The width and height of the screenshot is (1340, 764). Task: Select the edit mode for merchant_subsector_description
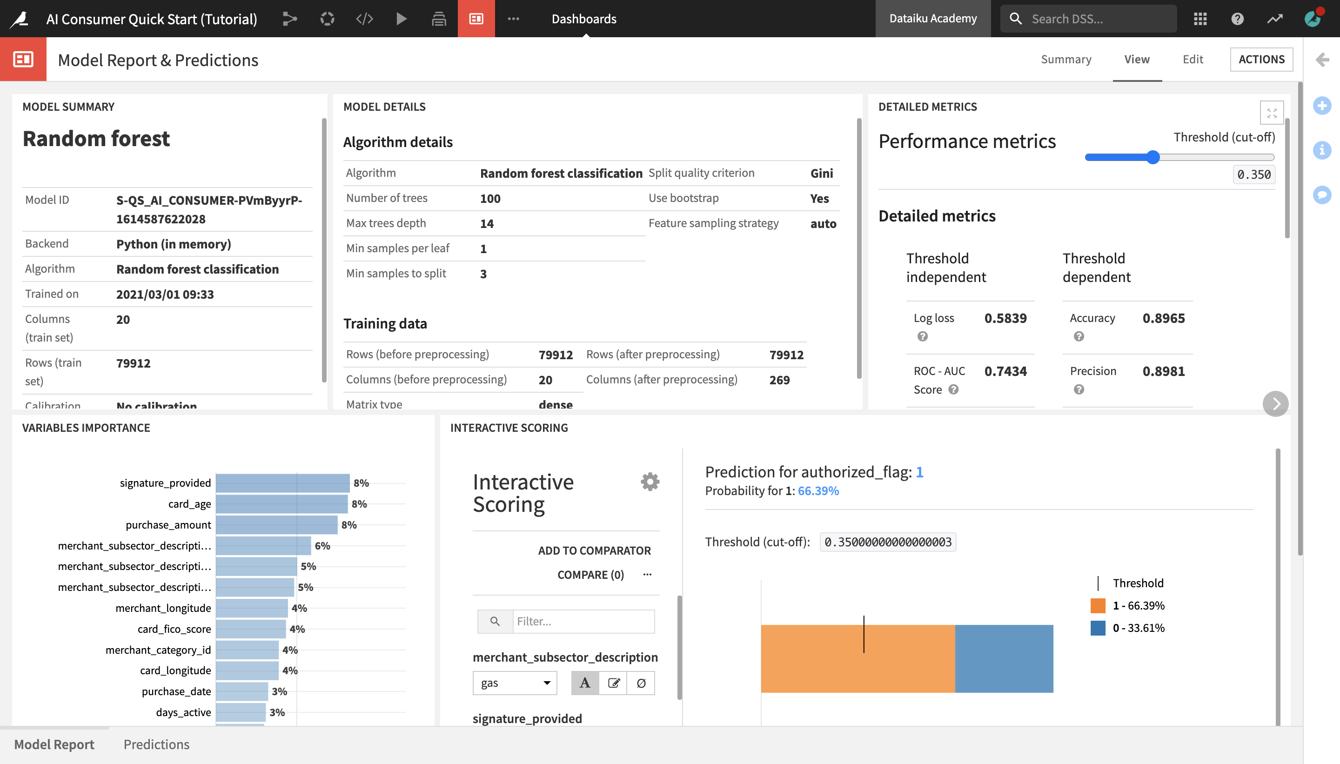(x=613, y=683)
